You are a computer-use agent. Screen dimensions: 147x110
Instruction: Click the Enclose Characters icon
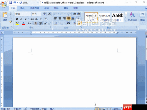(x=40, y=23)
